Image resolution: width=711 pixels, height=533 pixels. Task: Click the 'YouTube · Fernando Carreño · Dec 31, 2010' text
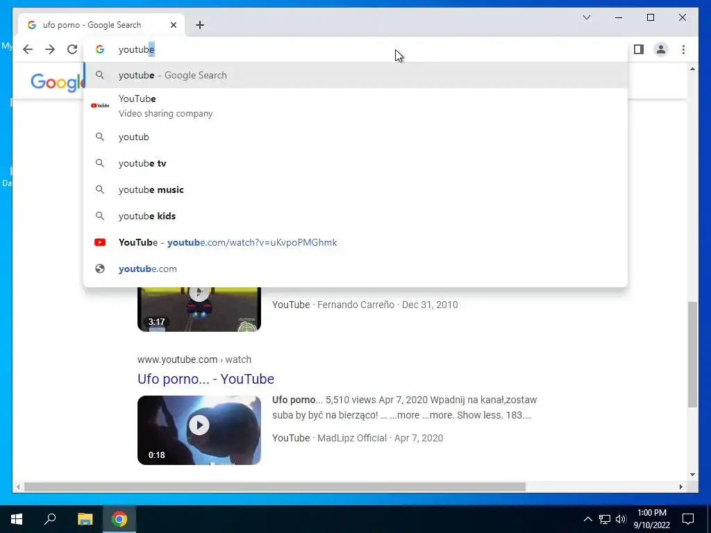point(365,305)
